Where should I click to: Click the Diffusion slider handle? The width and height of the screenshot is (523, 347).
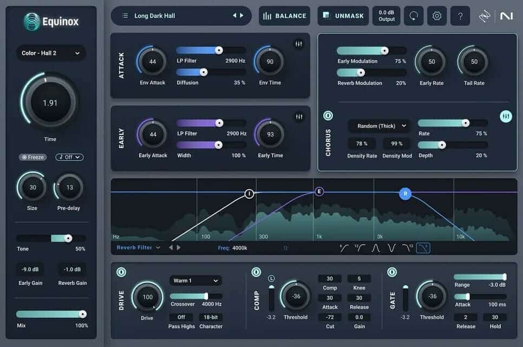click(x=204, y=72)
